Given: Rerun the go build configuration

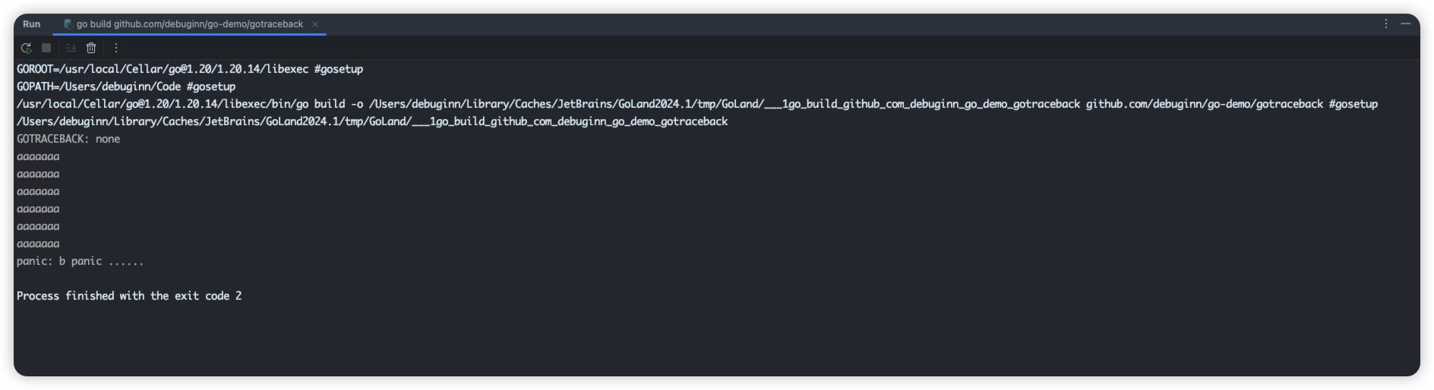Looking at the screenshot, I should tap(26, 48).
